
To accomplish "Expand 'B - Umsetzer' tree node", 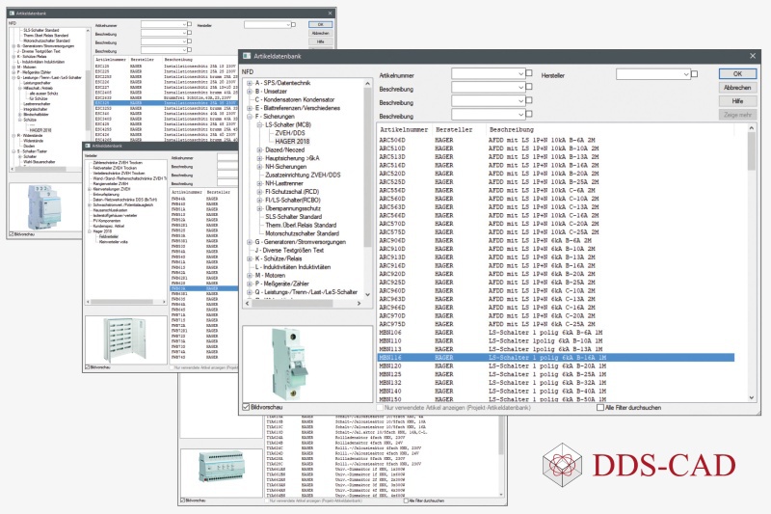I will 250,92.
